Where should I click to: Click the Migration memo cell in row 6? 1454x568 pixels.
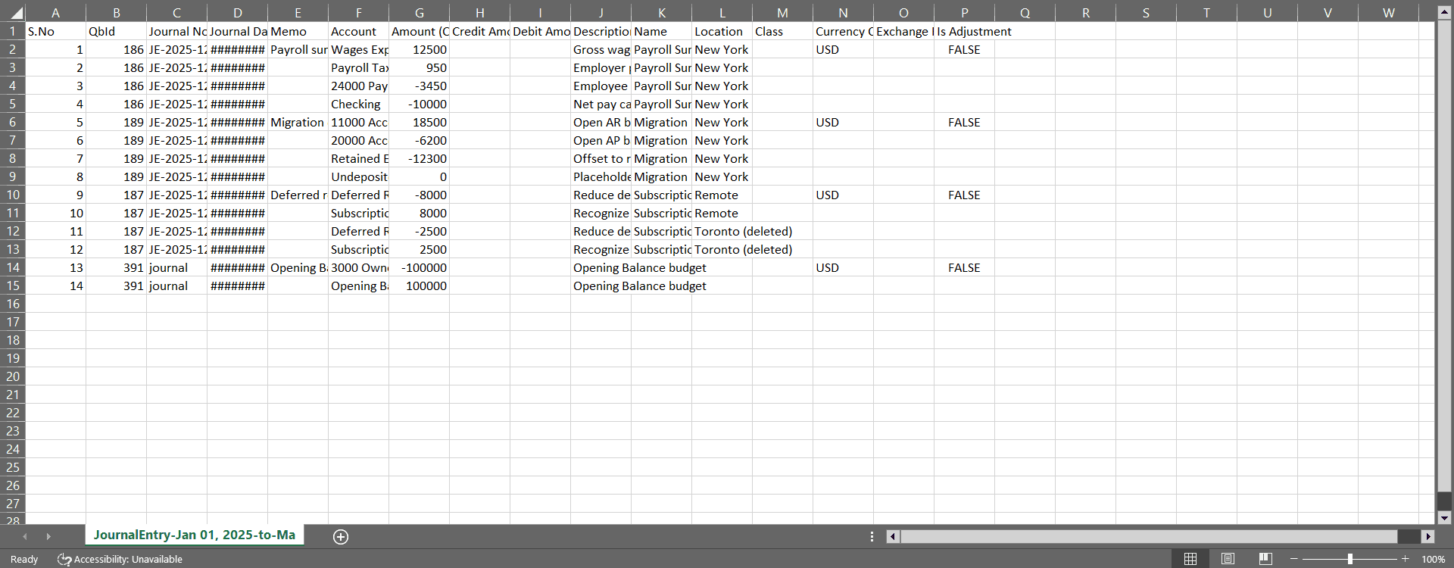tap(298, 122)
